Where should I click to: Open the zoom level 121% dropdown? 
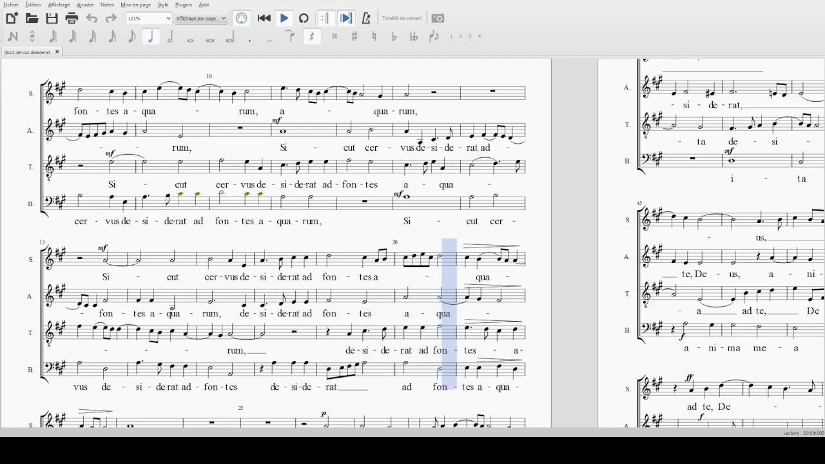(148, 18)
